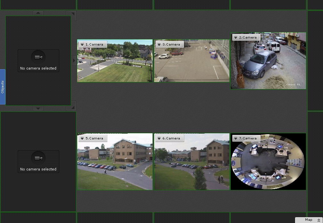Viewport: 323px width, 223px height.
Task: Click the down arrow below the upper empty cell
Action: coord(38,108)
